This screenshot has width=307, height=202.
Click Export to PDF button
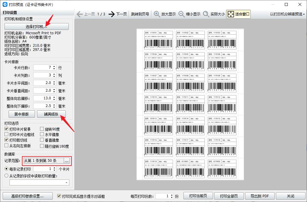coord(260,196)
